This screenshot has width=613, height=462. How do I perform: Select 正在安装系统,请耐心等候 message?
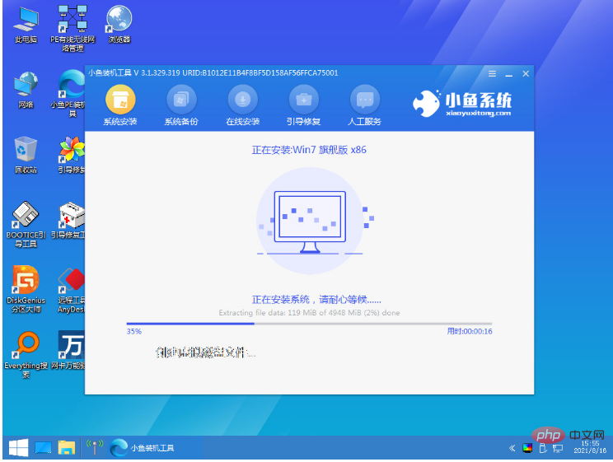pos(316,300)
